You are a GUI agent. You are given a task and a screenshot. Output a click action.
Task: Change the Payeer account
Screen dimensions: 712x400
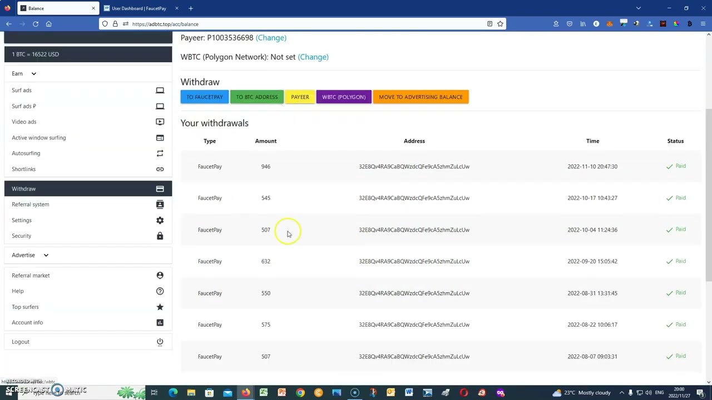[271, 38]
